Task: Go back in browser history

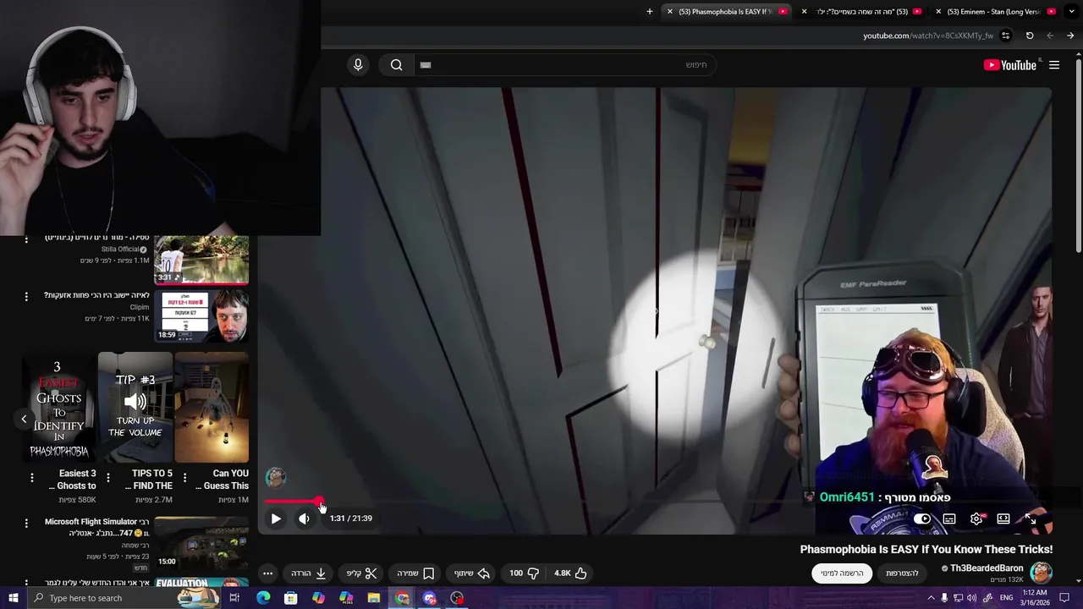Action: coord(1070,36)
